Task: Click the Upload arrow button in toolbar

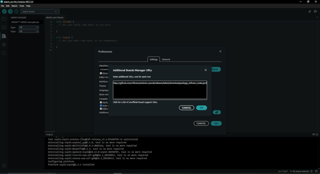Action: tap(10, 12)
